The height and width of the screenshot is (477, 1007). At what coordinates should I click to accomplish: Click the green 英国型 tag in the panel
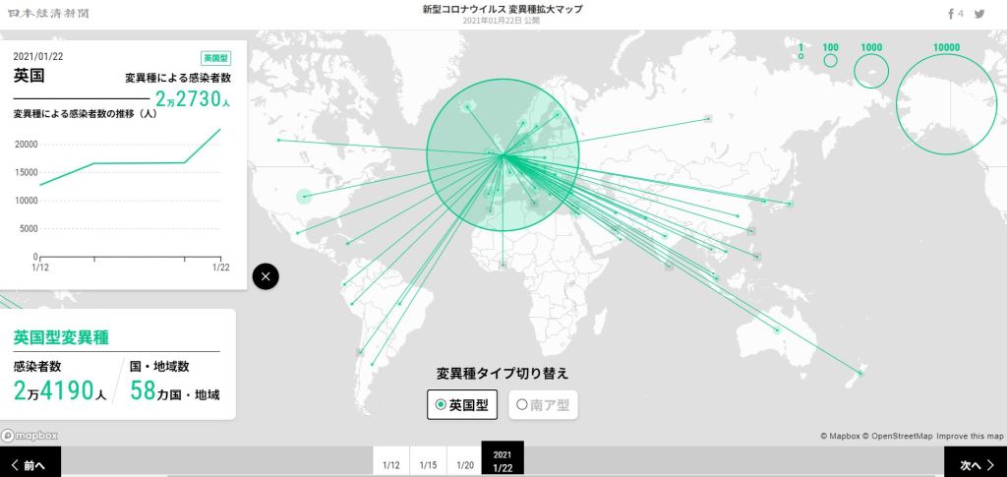click(215, 58)
